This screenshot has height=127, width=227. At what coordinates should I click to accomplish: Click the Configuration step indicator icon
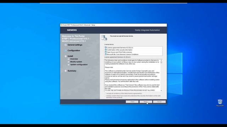[x=65, y=50]
